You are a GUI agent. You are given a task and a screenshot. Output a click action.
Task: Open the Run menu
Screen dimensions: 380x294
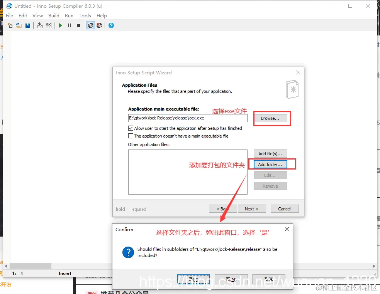(69, 16)
